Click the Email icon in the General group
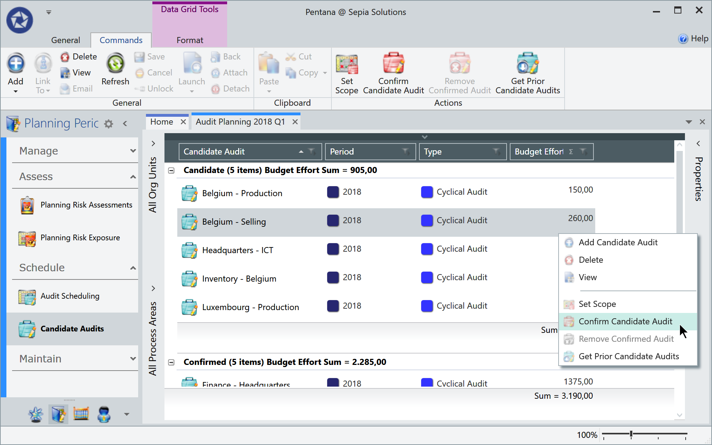 65,89
